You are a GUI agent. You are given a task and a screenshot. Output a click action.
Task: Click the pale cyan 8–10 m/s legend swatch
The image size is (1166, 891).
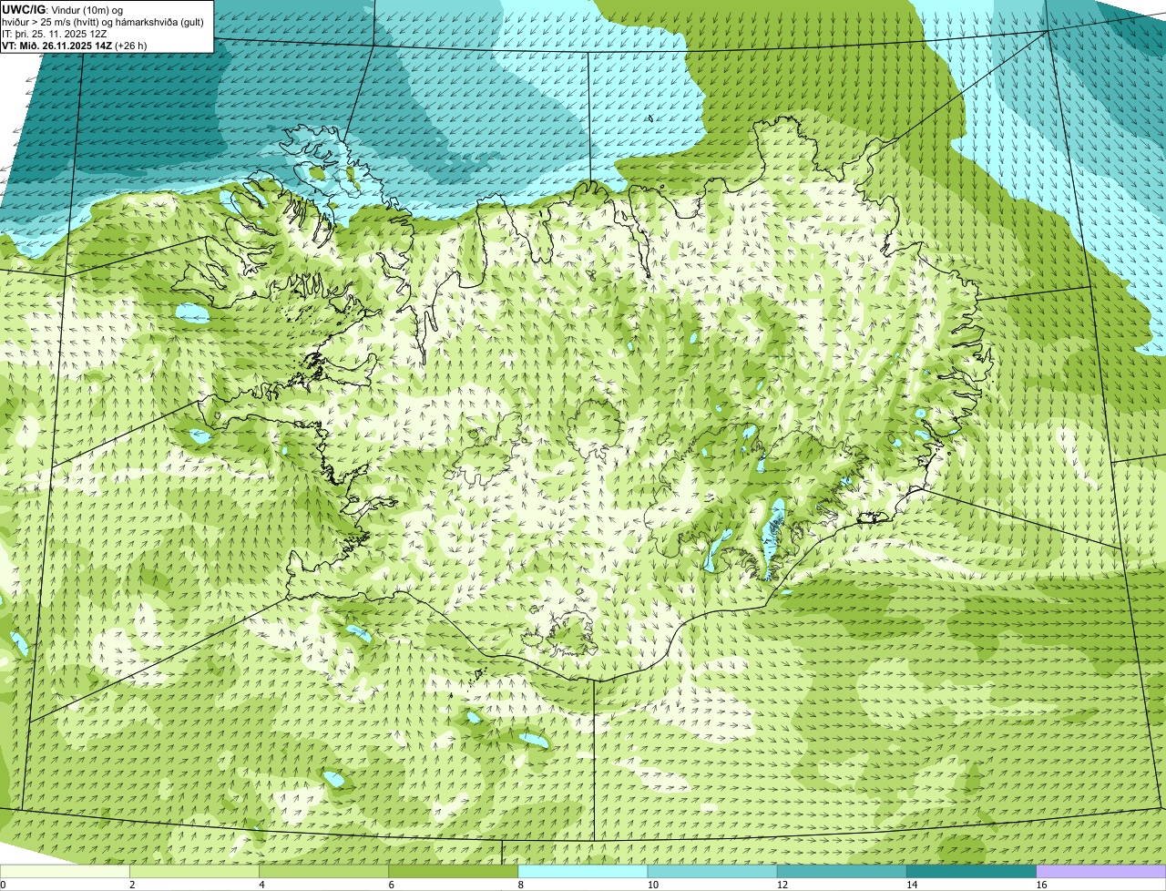(583, 872)
